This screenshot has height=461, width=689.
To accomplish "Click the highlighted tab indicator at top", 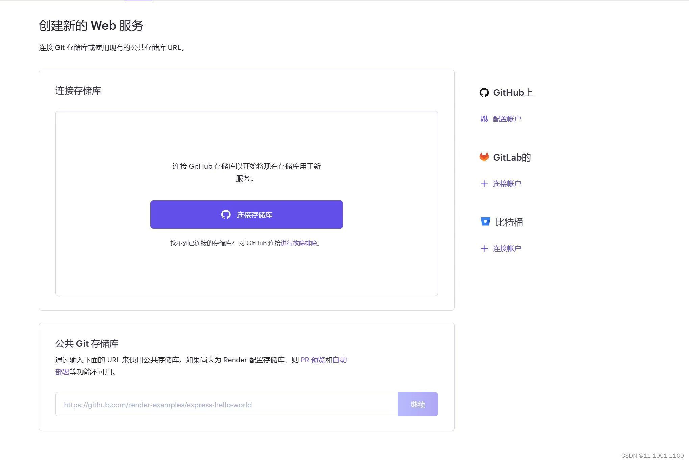I will [x=139, y=1].
